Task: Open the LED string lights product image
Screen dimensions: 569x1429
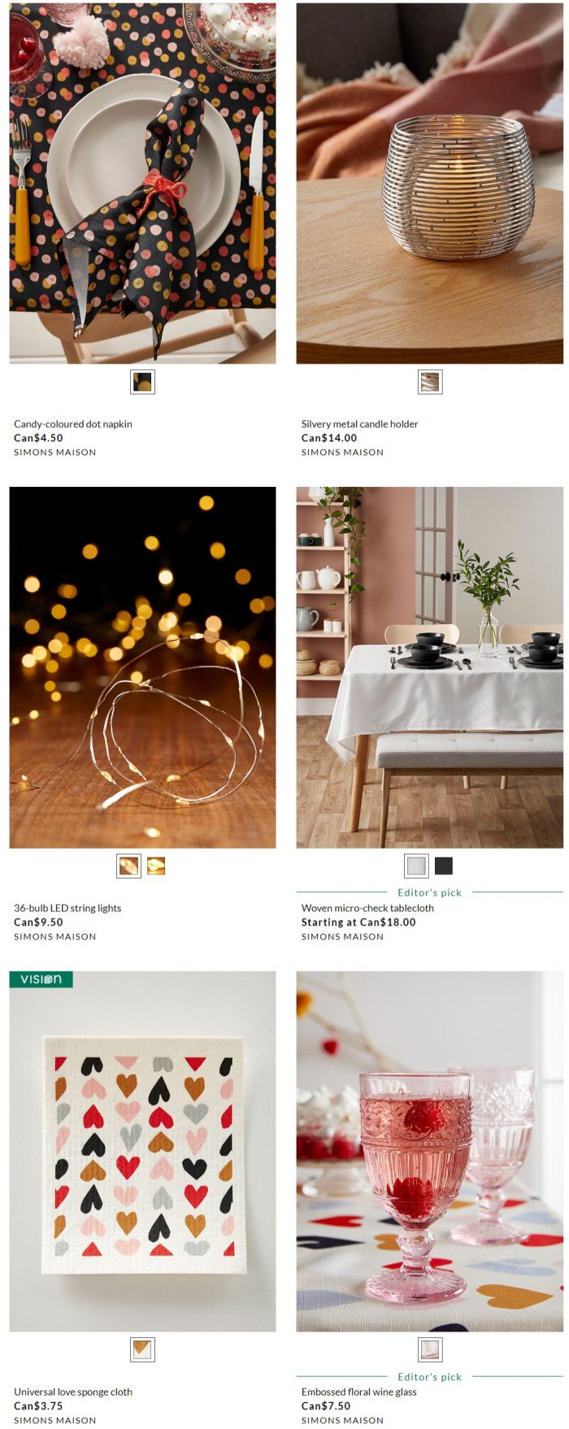Action: pyautogui.click(x=142, y=667)
